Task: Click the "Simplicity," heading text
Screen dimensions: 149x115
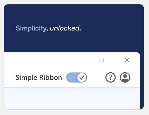Action: click(32, 28)
